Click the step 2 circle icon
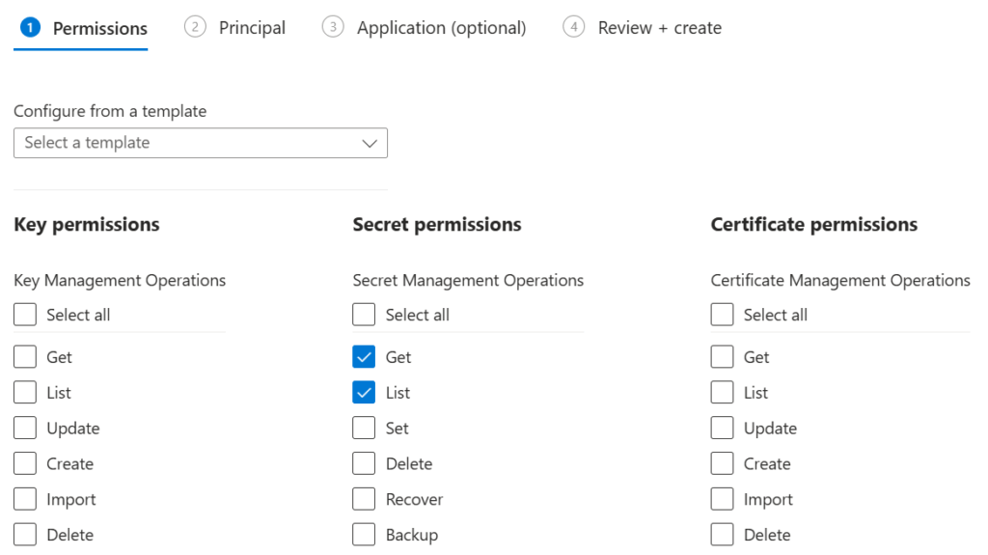 click(195, 27)
